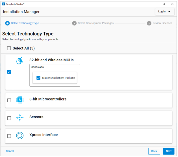Uncheck the Matter Enablement Package checkbox
The image size is (178, 157).
point(38,78)
